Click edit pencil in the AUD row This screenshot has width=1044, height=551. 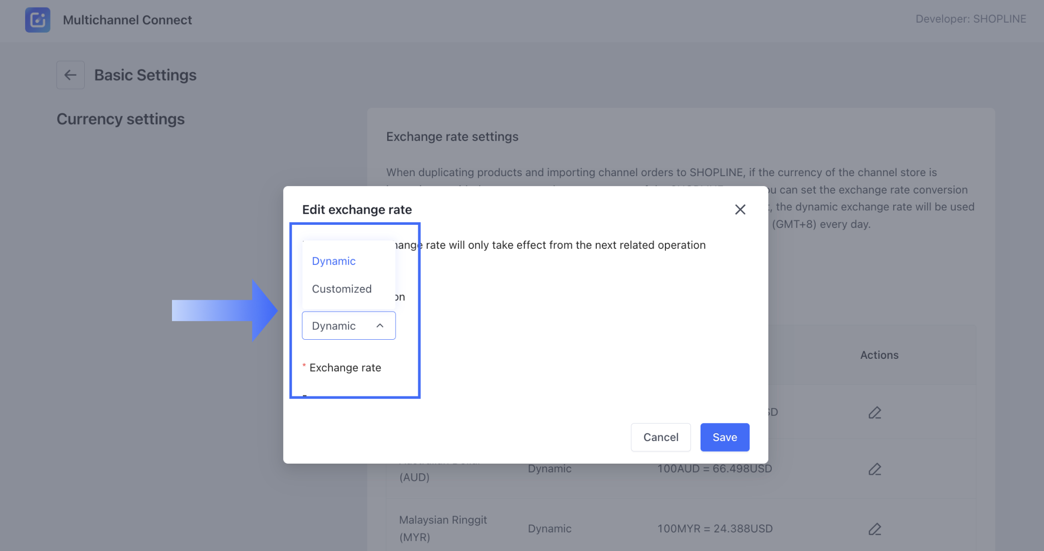pos(875,469)
